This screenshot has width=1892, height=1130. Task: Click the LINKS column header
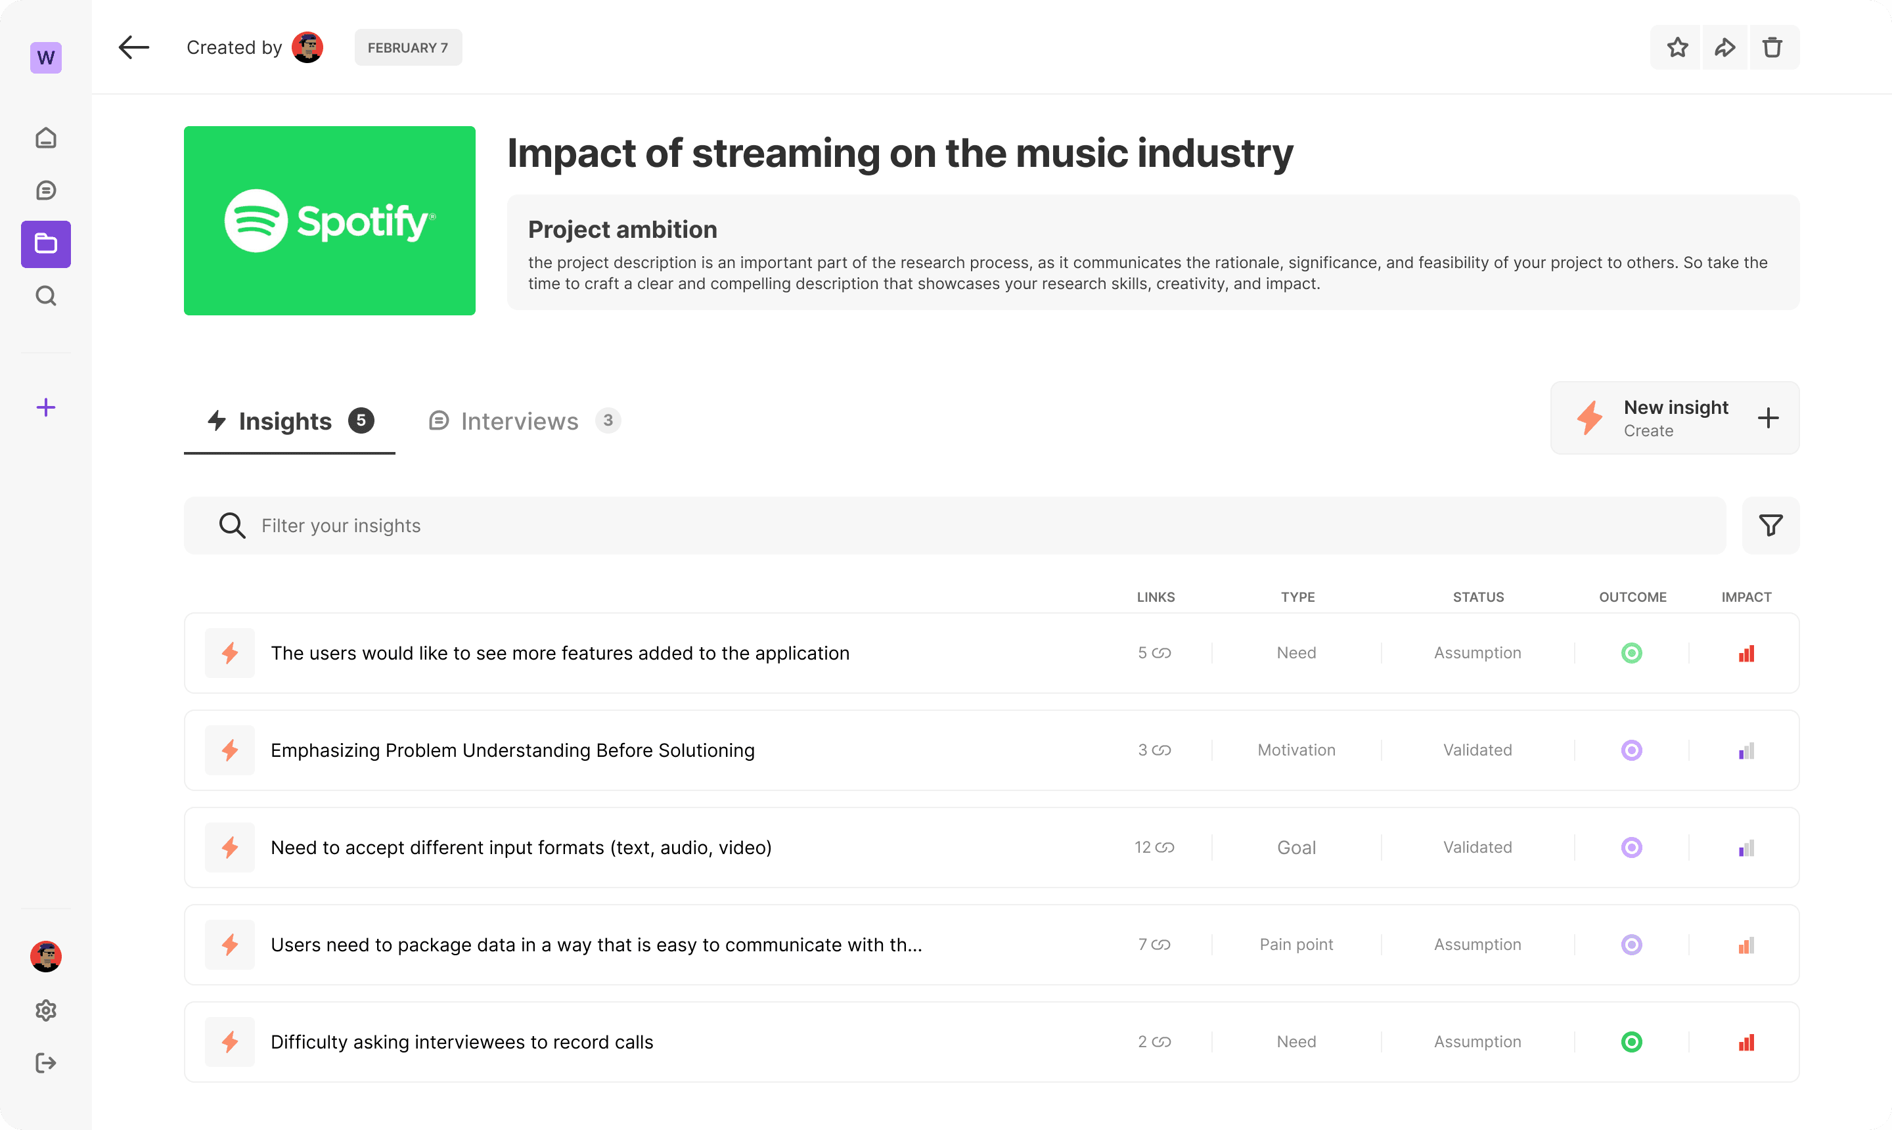pyautogui.click(x=1156, y=597)
